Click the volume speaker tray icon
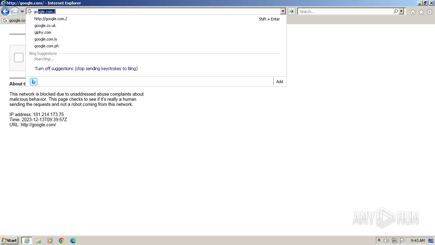Image resolution: width=435 pixels, height=245 pixels. tap(386, 241)
